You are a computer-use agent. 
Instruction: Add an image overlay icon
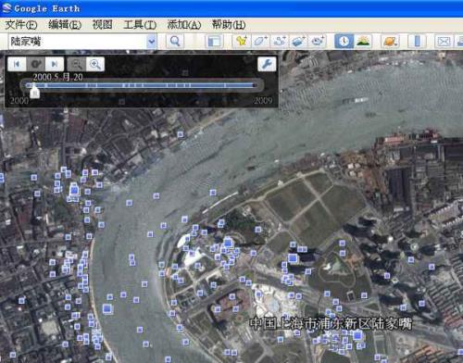[298, 41]
